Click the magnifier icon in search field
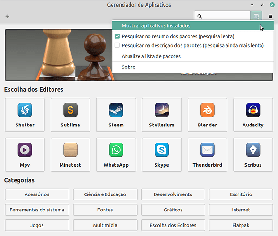 (200, 17)
